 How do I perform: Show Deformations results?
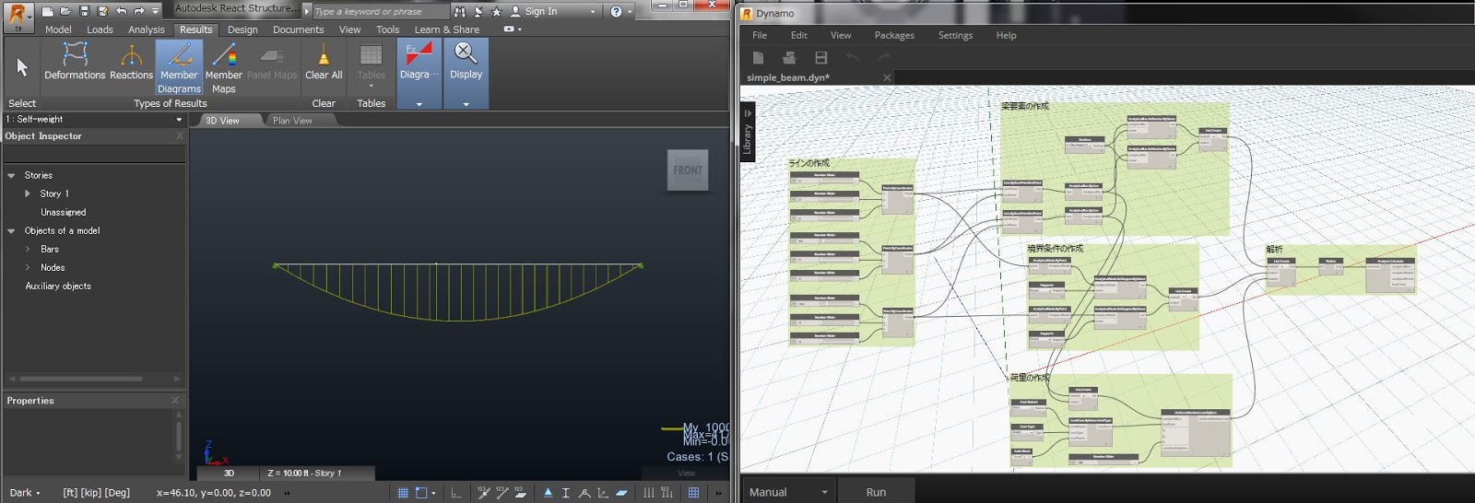75,63
